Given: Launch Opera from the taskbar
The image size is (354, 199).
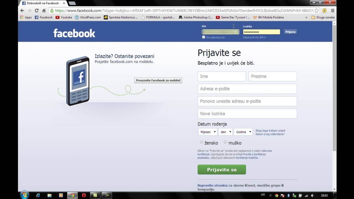Looking at the screenshot, I should click(84, 195).
